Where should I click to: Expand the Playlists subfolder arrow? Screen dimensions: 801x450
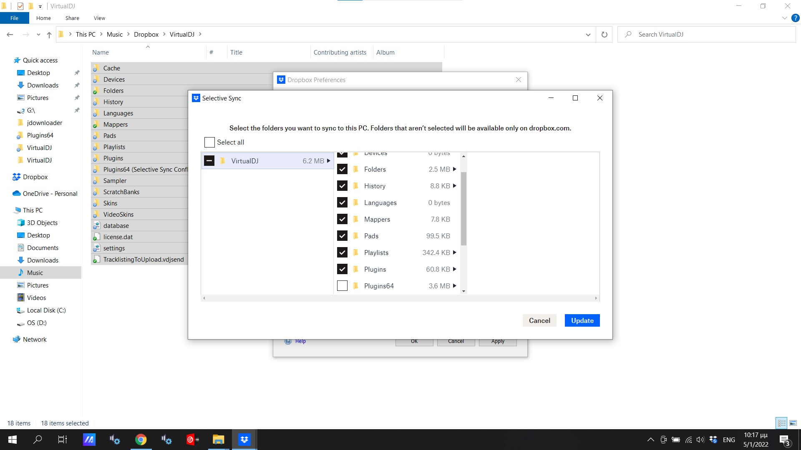coord(455,252)
